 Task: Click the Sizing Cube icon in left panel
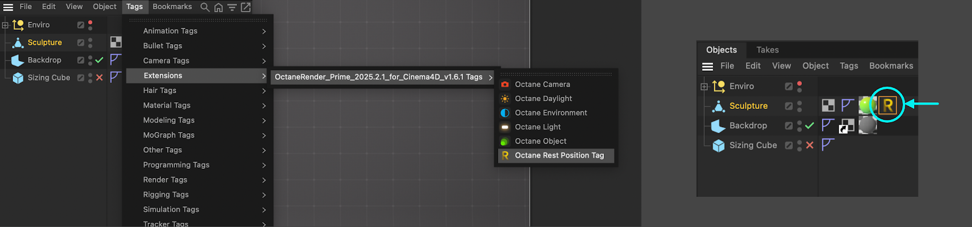coord(18,77)
